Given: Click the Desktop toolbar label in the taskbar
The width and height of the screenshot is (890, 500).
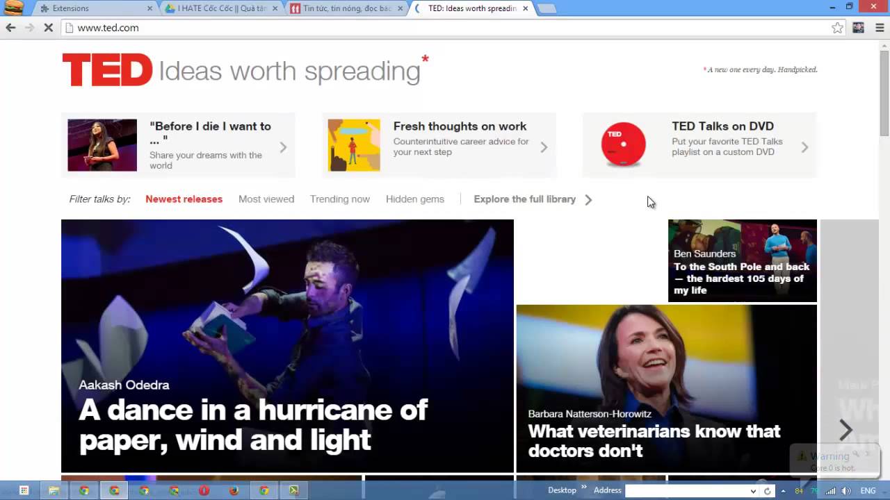Looking at the screenshot, I should (562, 490).
